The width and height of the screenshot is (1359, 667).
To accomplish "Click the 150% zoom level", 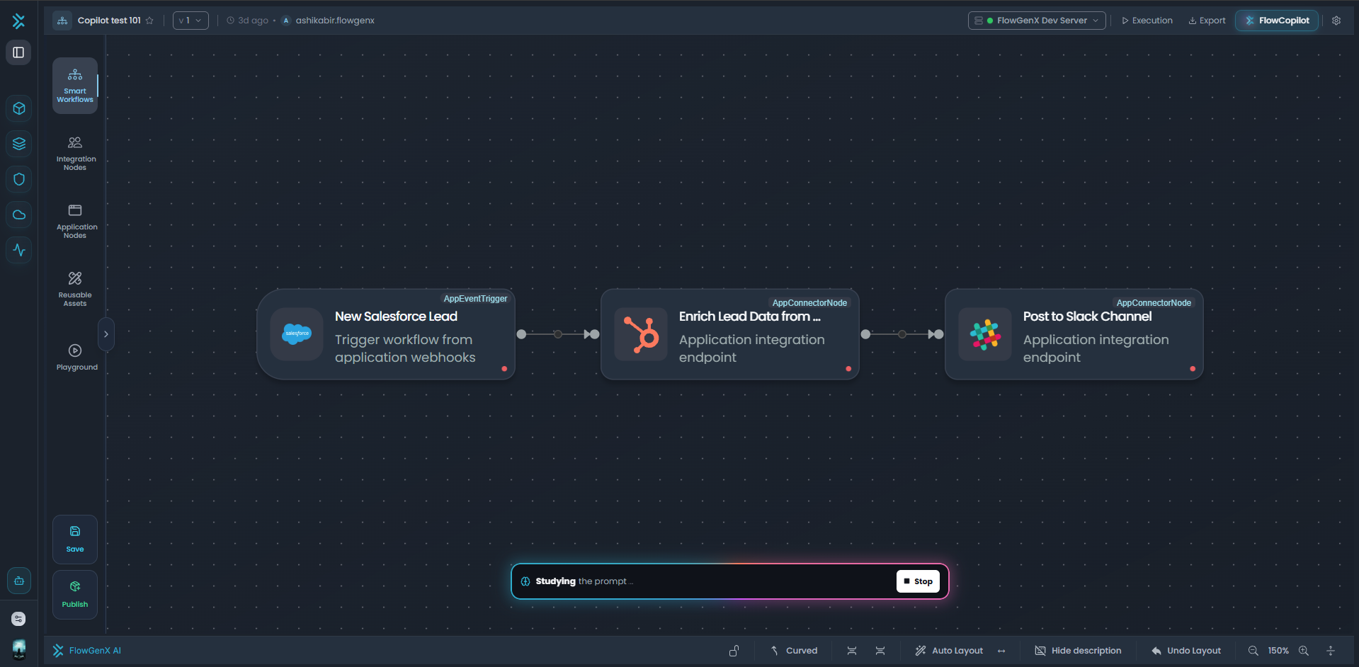I will coord(1278,651).
